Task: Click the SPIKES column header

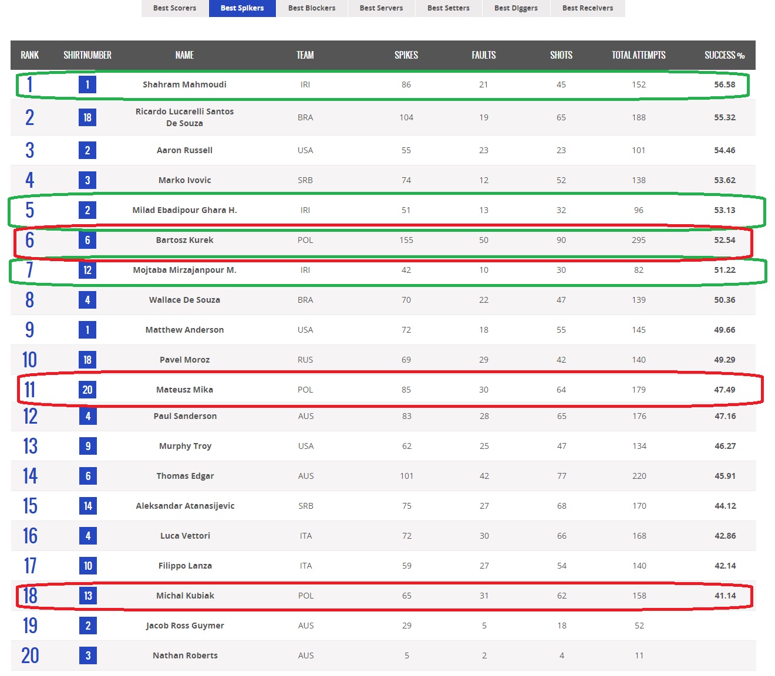Action: coord(406,55)
